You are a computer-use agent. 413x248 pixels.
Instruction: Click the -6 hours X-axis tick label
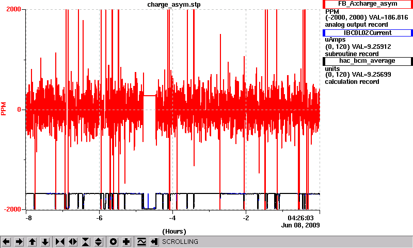point(99,218)
